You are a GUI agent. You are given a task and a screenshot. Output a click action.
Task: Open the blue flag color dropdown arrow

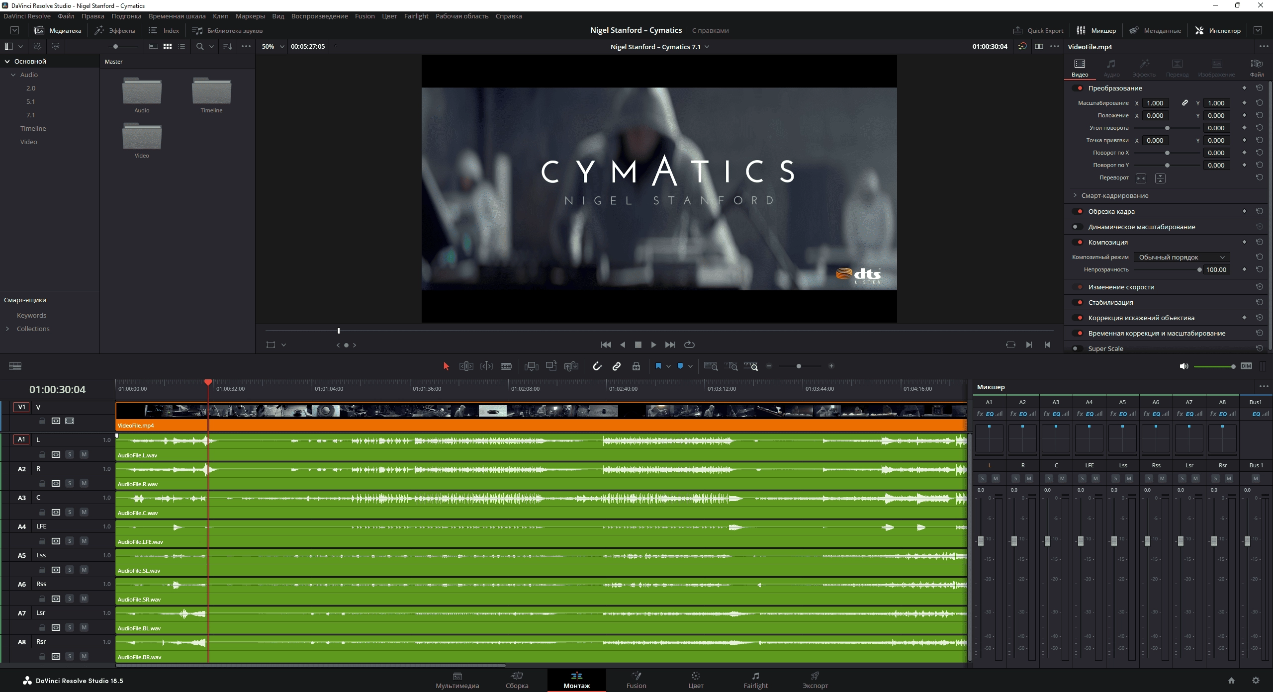[668, 366]
